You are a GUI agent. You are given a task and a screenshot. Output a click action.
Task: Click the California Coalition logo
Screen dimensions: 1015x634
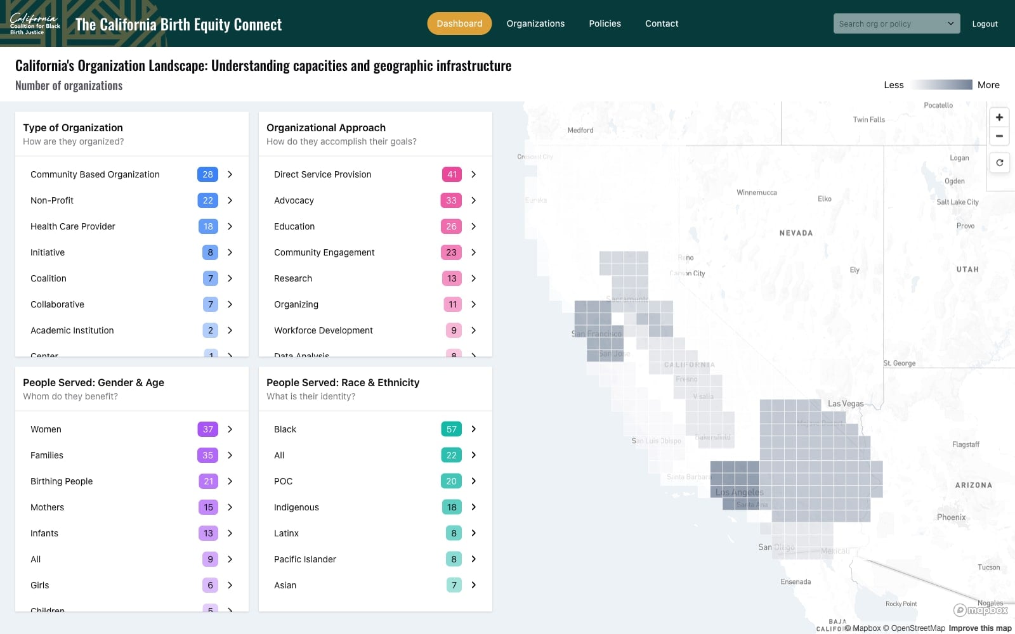point(35,23)
